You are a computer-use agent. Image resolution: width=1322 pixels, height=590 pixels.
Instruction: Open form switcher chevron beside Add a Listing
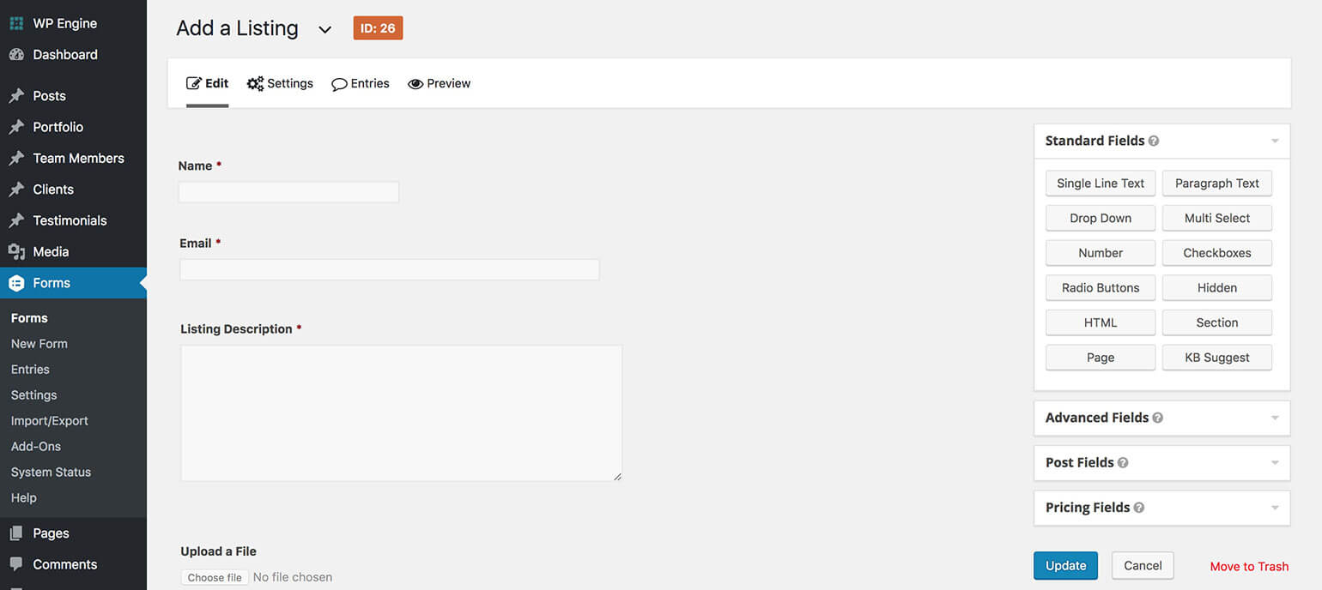(324, 30)
